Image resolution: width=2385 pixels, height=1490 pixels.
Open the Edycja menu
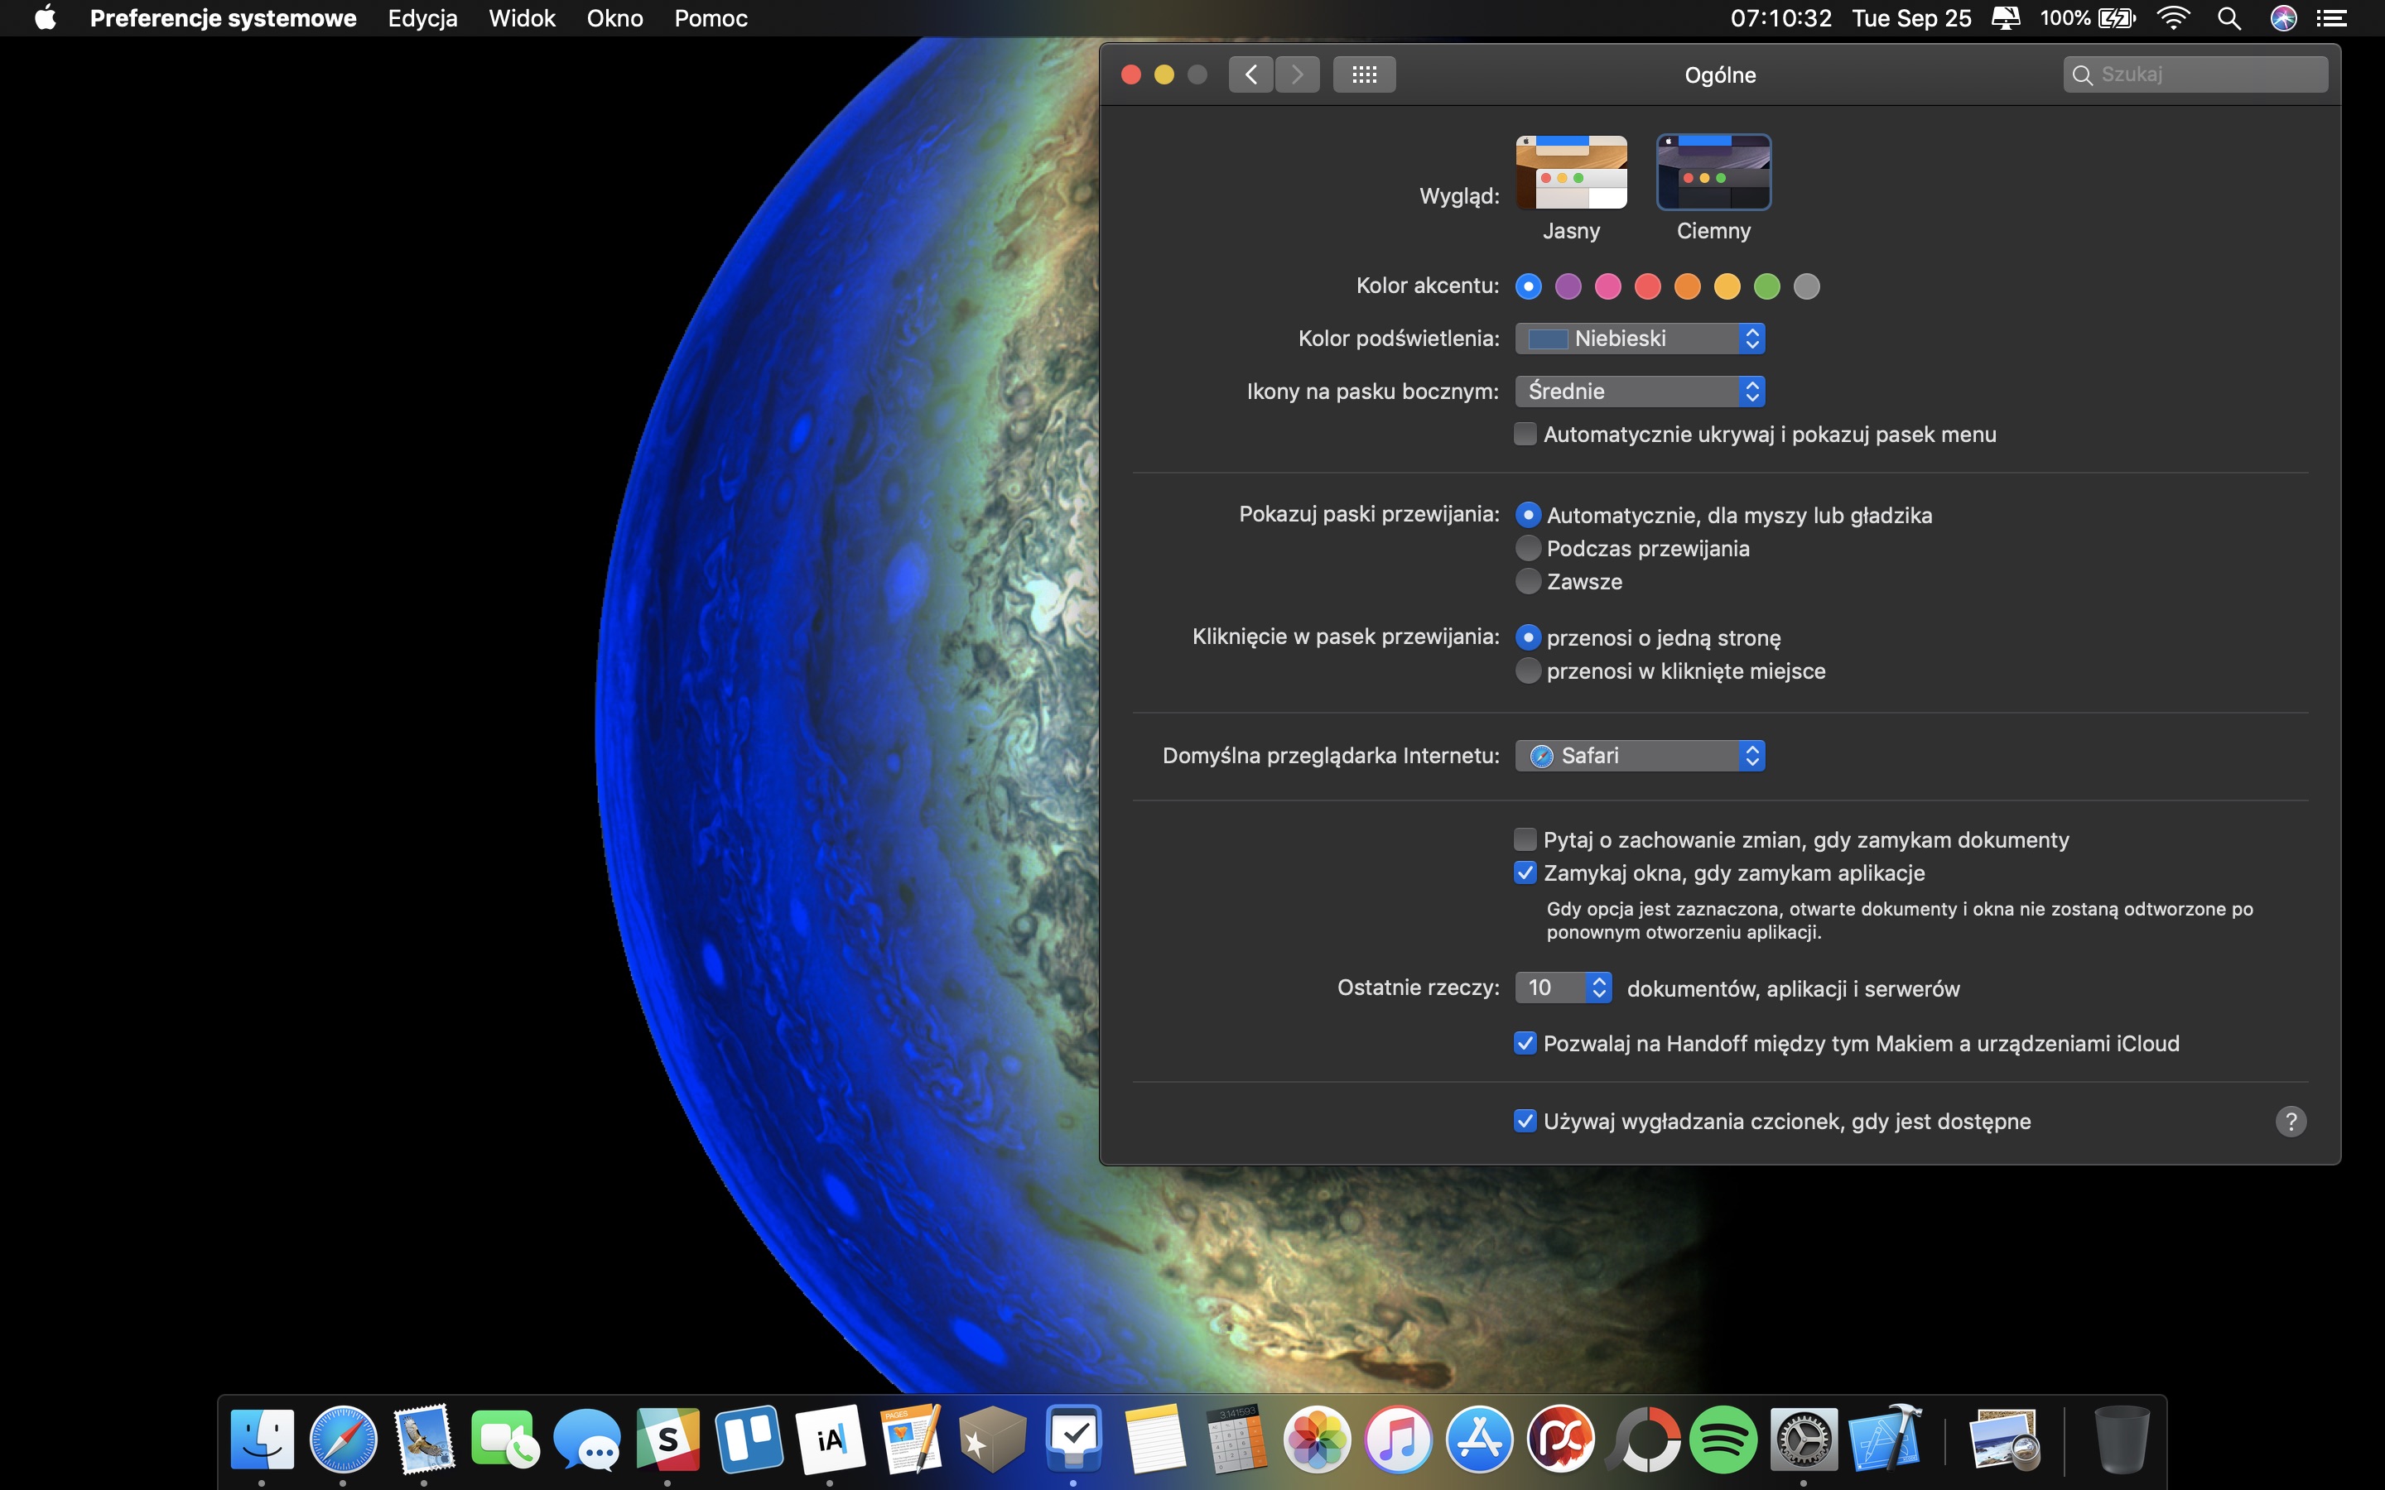[x=423, y=17]
